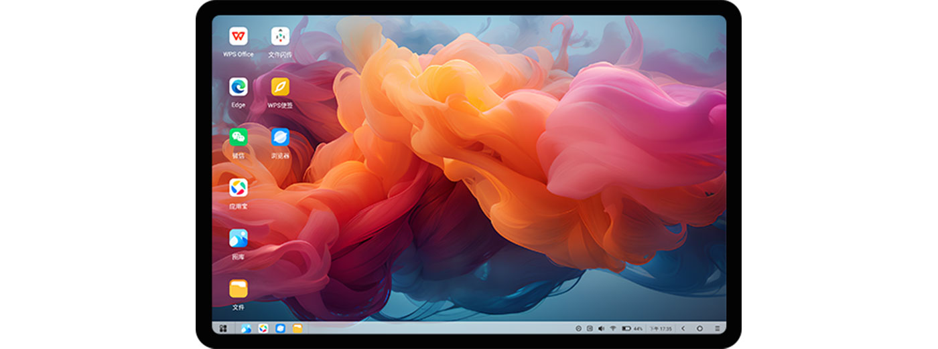
Task: Open Wi-Fi settings from the tray icon
Action: pos(612,328)
